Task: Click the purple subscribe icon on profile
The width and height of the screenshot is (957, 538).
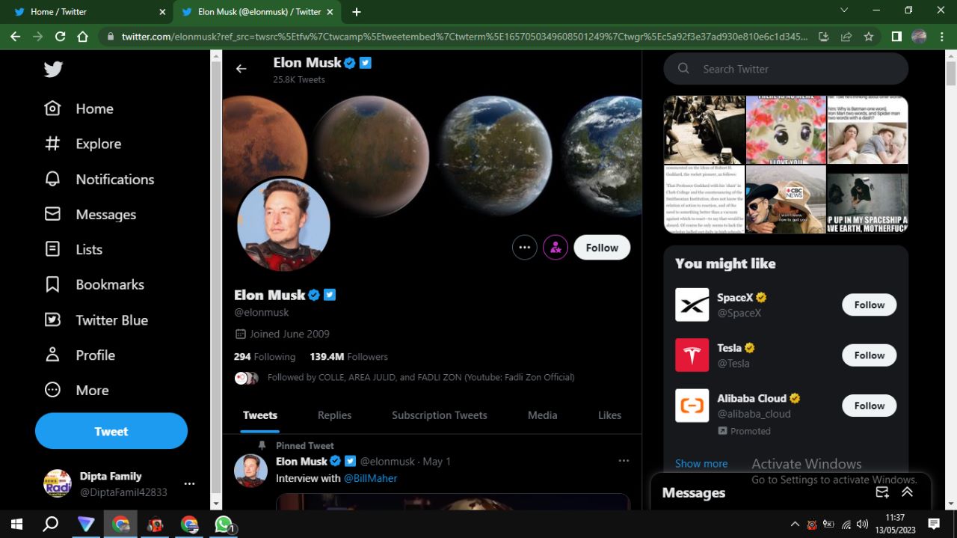Action: point(556,248)
